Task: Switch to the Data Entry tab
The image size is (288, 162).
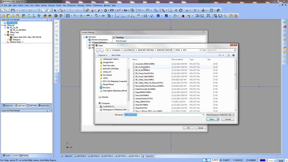Action: click(x=8, y=106)
